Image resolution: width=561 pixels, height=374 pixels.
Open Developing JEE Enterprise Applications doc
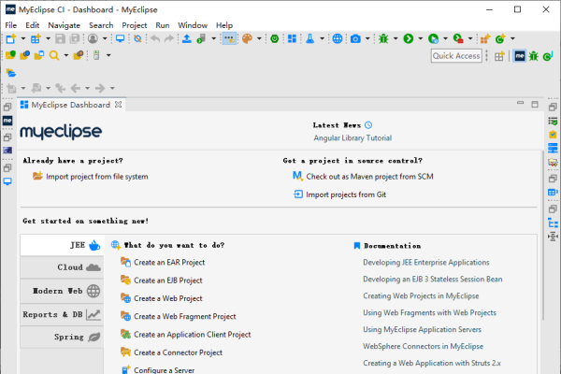point(426,263)
